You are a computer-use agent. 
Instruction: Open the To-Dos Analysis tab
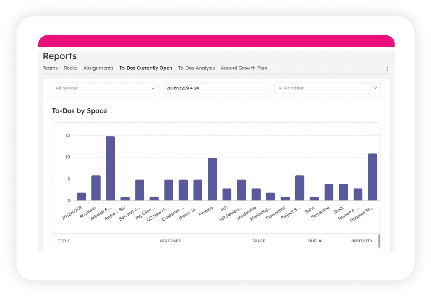[196, 68]
